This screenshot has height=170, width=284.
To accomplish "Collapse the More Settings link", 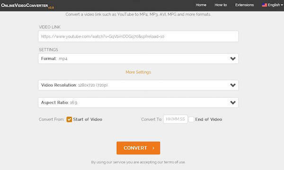I will tap(138, 72).
